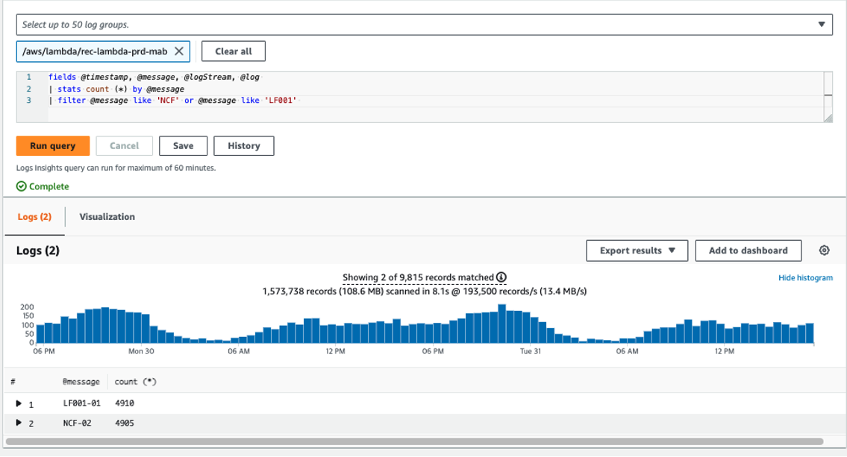Click the green Complete status check icon
Viewport: 847px width, 457px height.
[21, 186]
